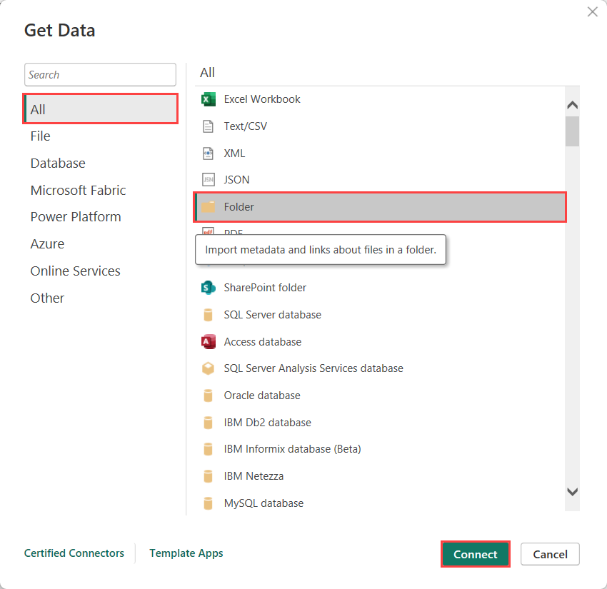607x589 pixels.
Task: Open the Certified Connectors link
Action: [74, 553]
